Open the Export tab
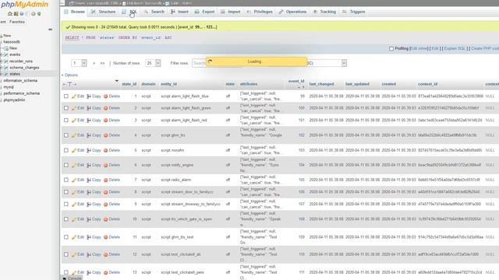Screen dimensions: 499x280 click(x=204, y=12)
